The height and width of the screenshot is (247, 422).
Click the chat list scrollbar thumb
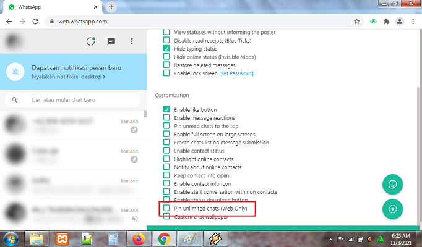(x=145, y=114)
